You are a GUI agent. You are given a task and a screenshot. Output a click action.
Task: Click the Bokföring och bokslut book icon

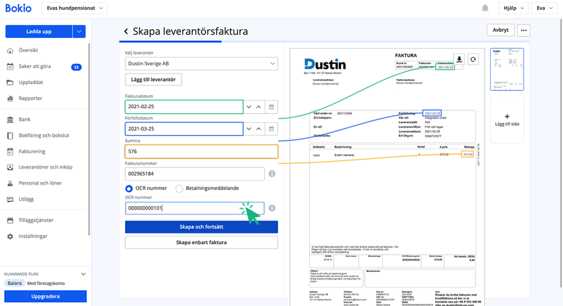pyautogui.click(x=10, y=135)
